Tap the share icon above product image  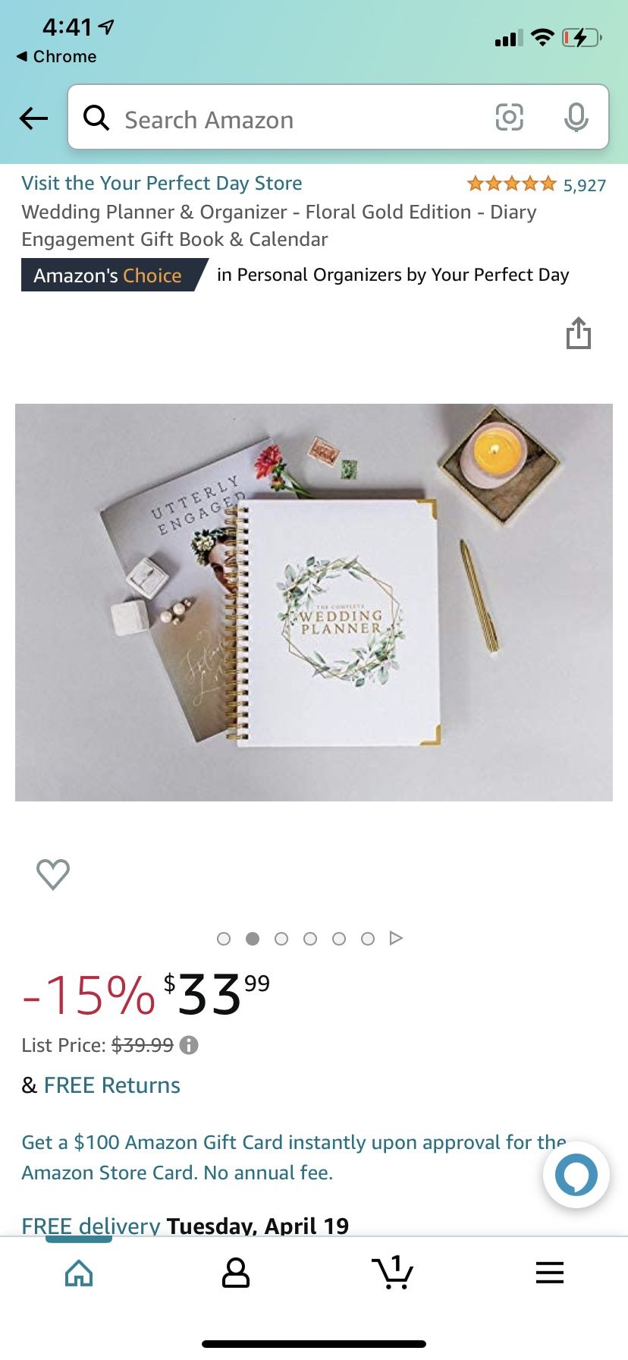[578, 332]
